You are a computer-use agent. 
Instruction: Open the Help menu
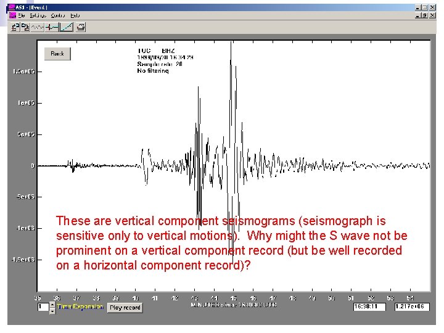pyautogui.click(x=75, y=15)
